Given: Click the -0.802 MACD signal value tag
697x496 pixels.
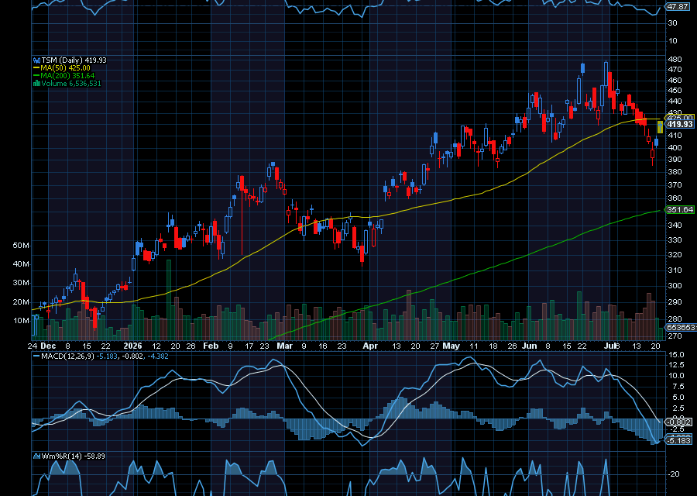Looking at the screenshot, I should pos(678,422).
